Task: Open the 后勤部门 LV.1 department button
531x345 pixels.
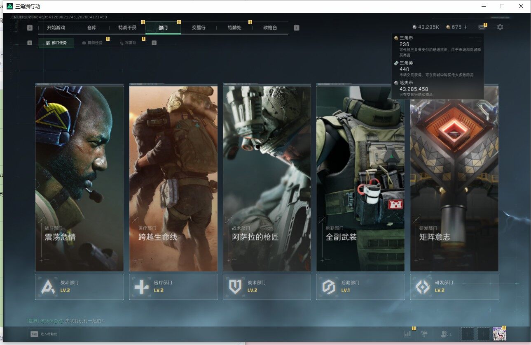Action: point(360,287)
